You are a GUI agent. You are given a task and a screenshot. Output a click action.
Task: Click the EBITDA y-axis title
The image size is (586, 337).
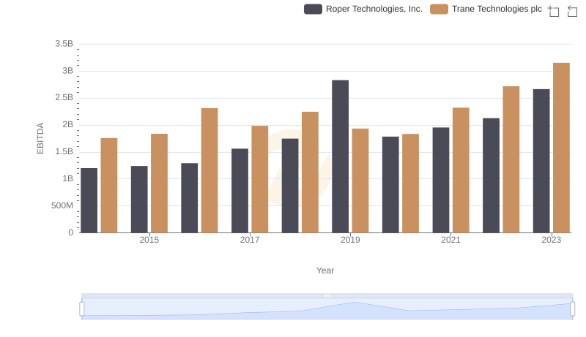click(x=40, y=138)
